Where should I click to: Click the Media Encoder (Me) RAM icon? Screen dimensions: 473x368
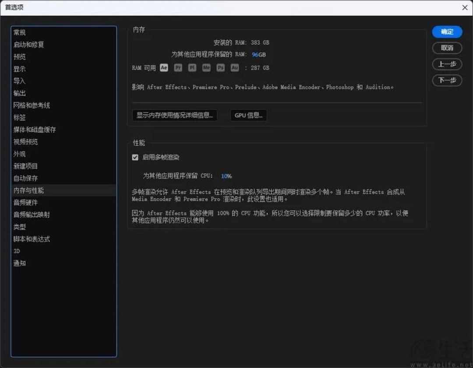206,67
